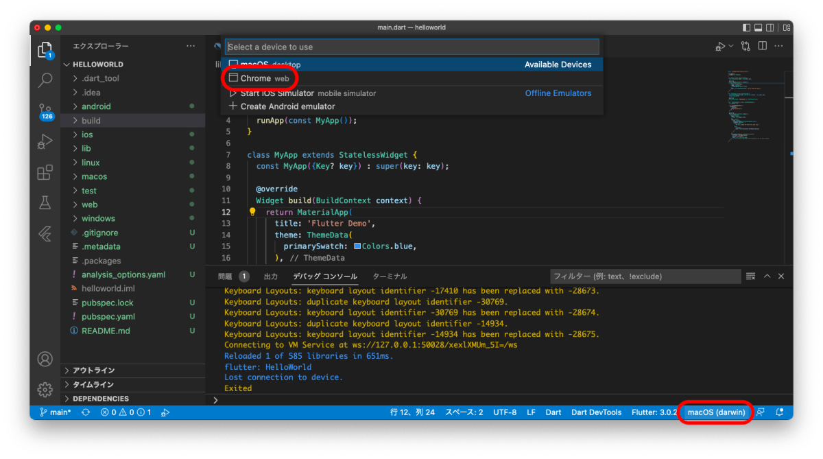Viewport: 823px width, 459px height.
Task: Click the main* git branch indicator
Action: (56, 412)
